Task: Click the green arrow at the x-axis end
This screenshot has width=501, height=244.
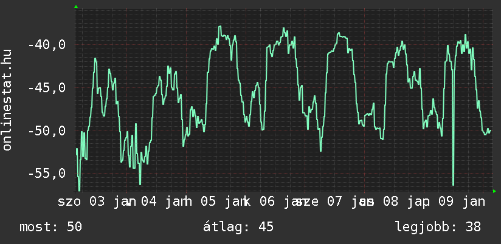Action: coord(494,192)
